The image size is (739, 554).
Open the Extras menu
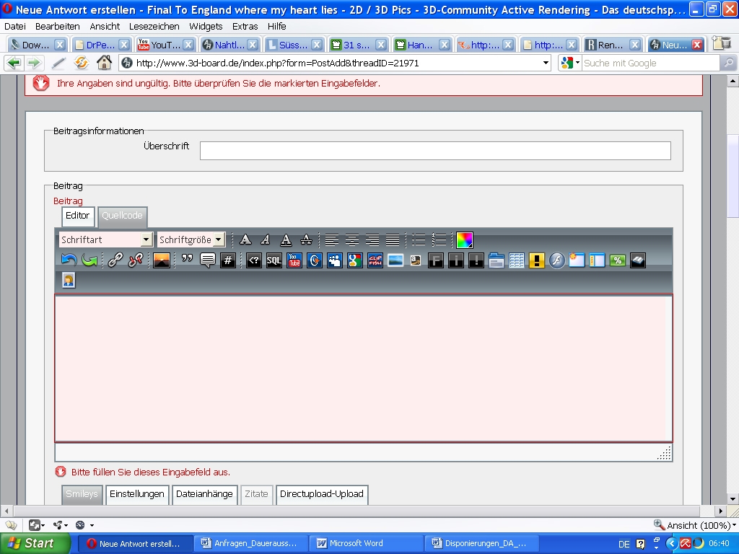click(x=245, y=27)
